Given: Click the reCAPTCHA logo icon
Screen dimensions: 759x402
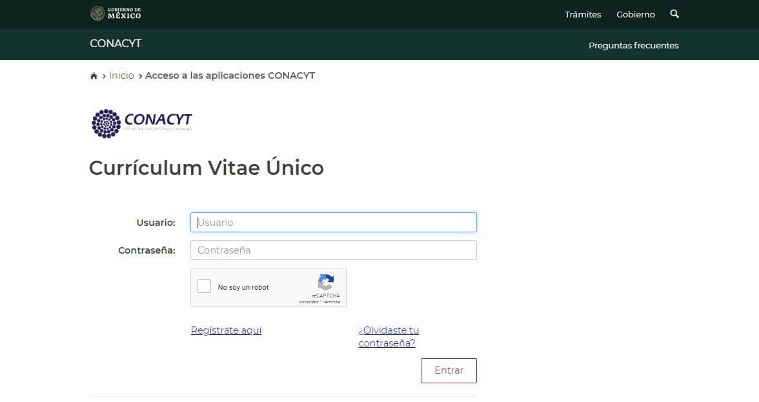Looking at the screenshot, I should [326, 281].
